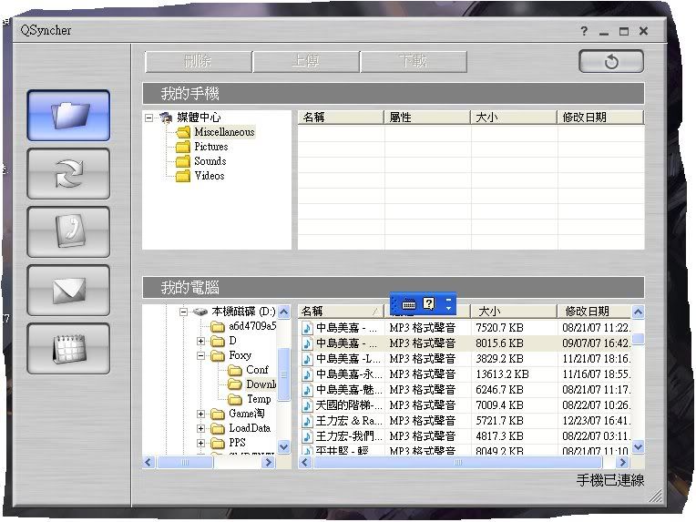Select the a6d4709a5 folder

pos(252,326)
